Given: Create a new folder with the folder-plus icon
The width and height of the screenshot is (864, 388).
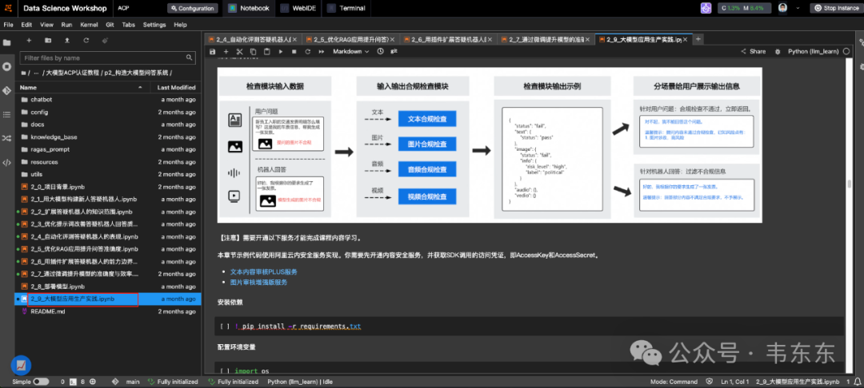Looking at the screenshot, I should [x=48, y=40].
